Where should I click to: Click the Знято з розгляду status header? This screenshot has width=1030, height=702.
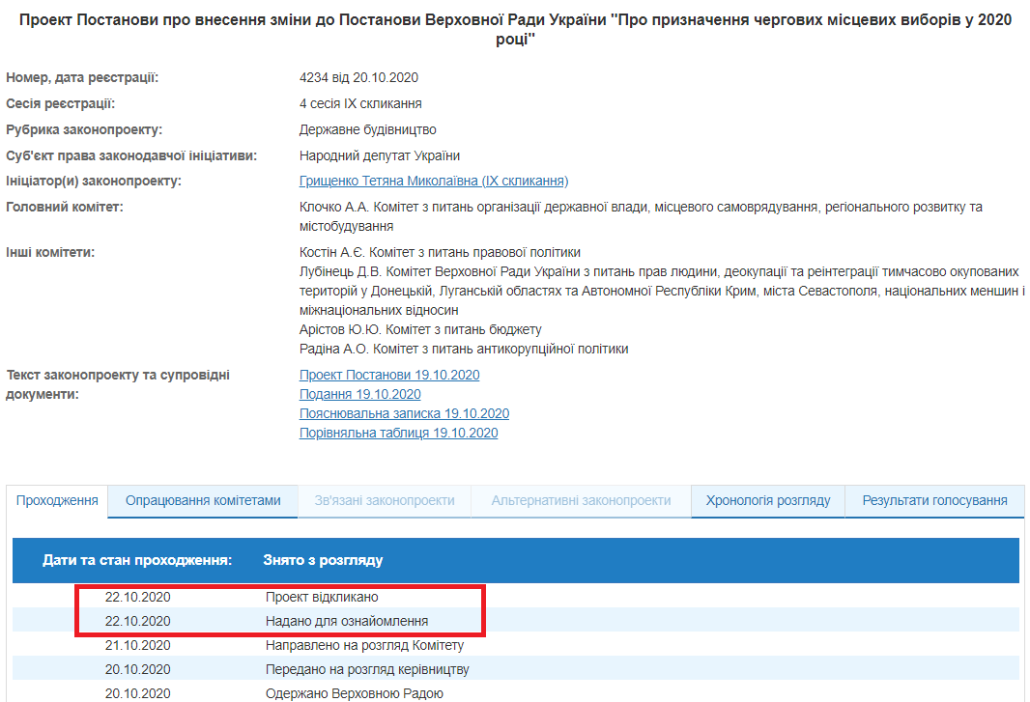[323, 560]
